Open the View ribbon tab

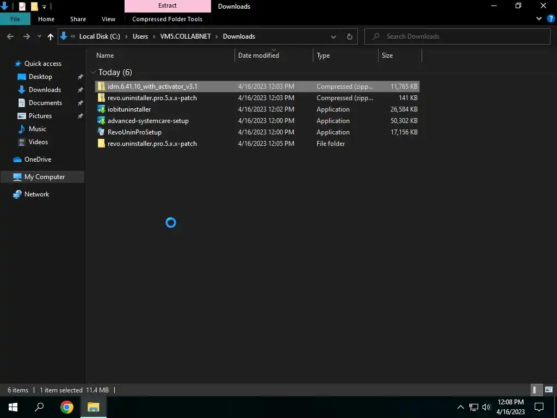108,19
